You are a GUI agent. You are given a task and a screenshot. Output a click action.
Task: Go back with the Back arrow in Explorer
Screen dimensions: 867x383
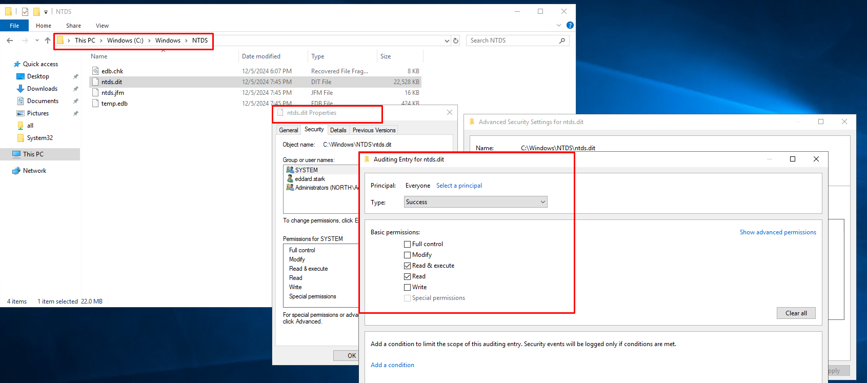(x=10, y=41)
